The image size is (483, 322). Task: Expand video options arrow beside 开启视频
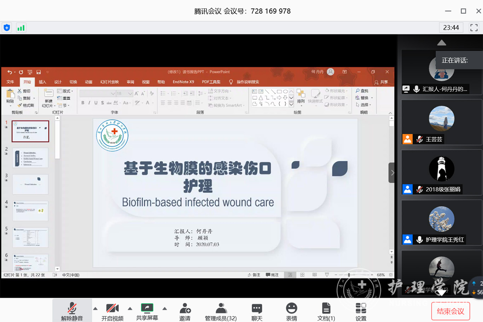click(x=130, y=309)
